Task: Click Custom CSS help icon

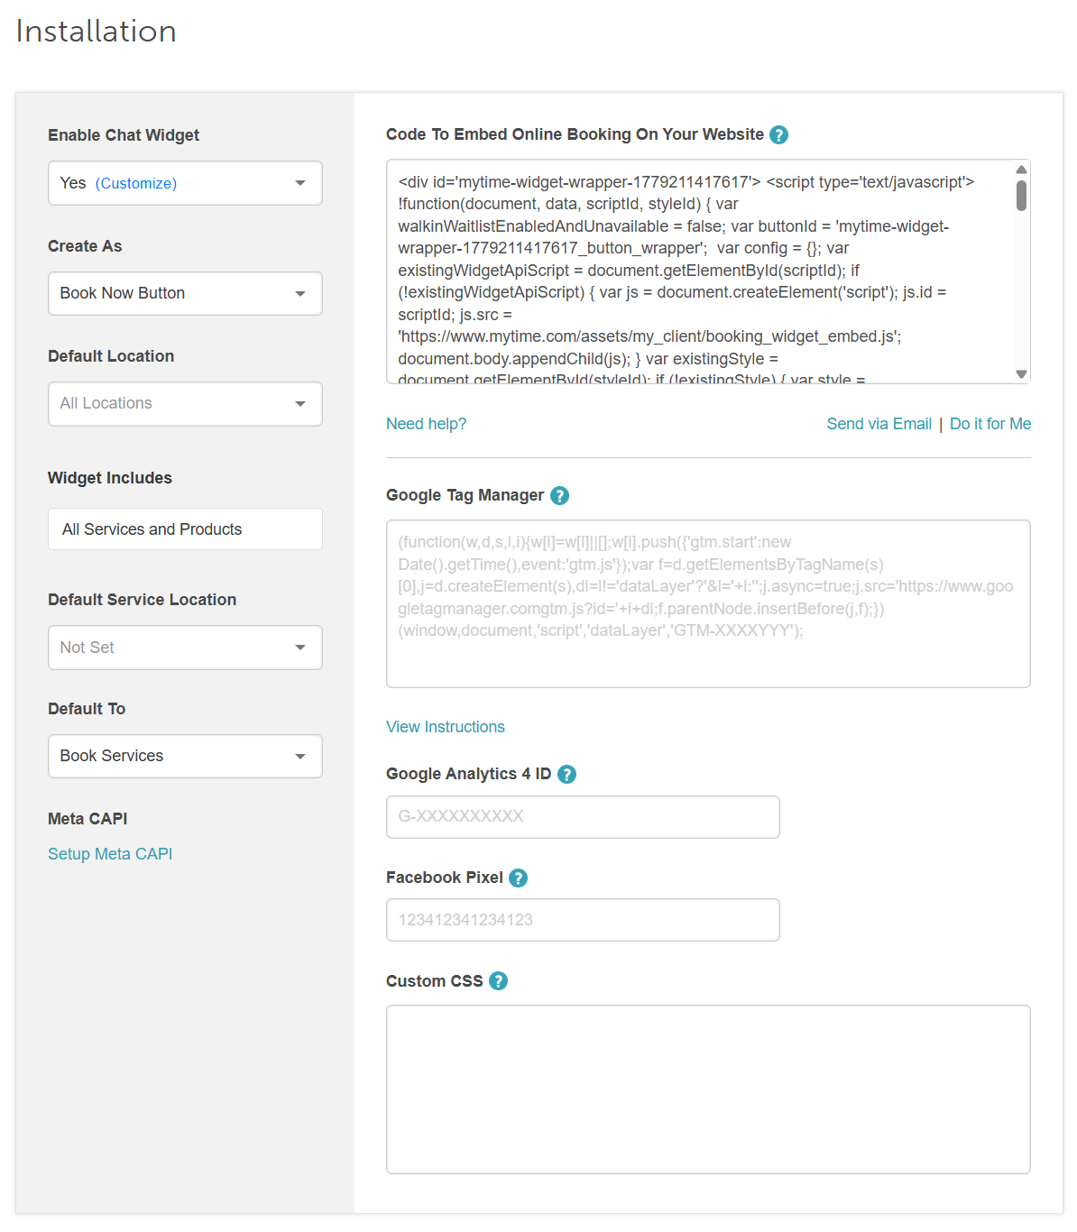Action: tap(498, 981)
